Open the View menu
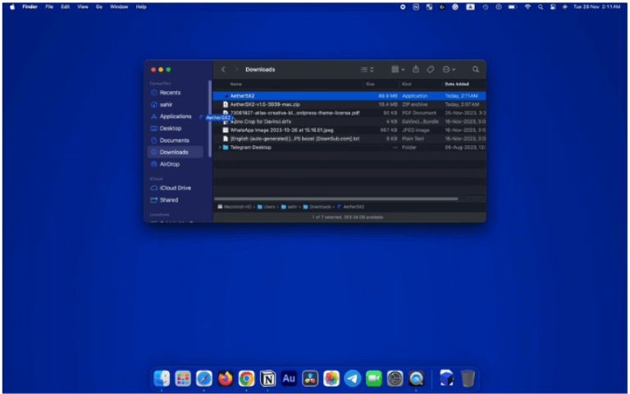The image size is (630, 394). (x=83, y=7)
